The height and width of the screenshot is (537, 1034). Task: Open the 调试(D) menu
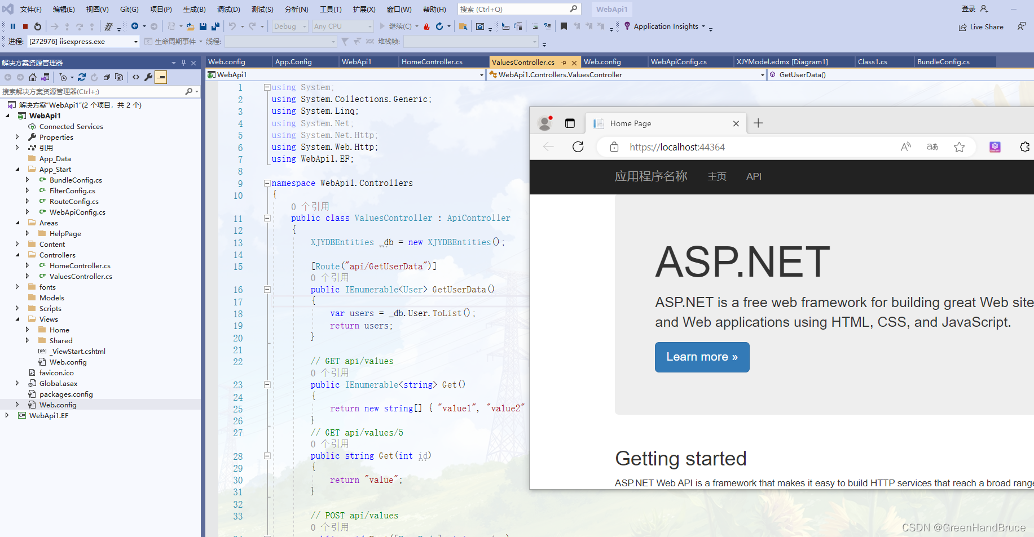click(228, 10)
